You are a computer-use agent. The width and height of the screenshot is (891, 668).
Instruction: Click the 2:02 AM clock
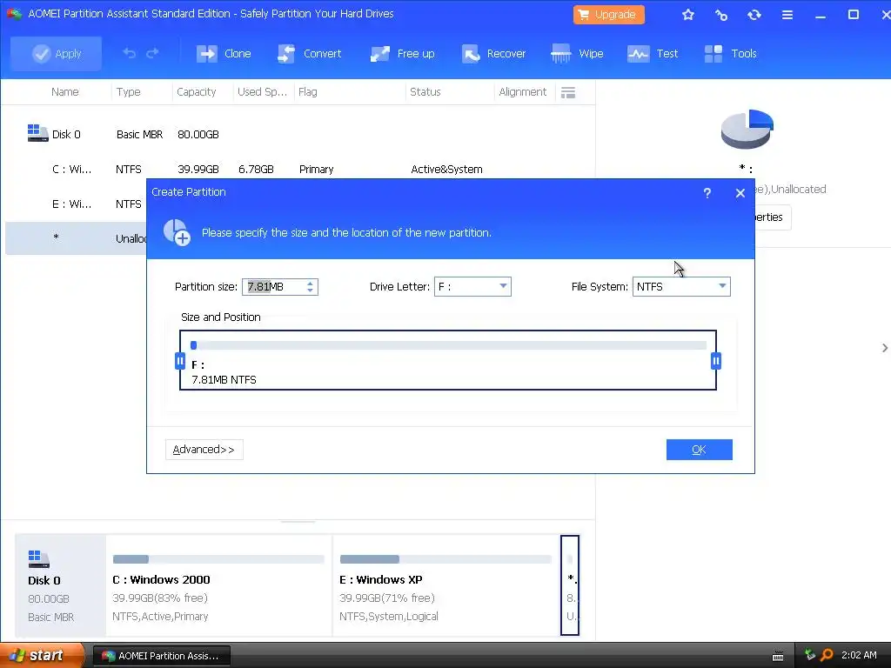tap(859, 656)
